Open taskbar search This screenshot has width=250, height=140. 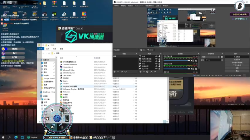(x=9, y=137)
